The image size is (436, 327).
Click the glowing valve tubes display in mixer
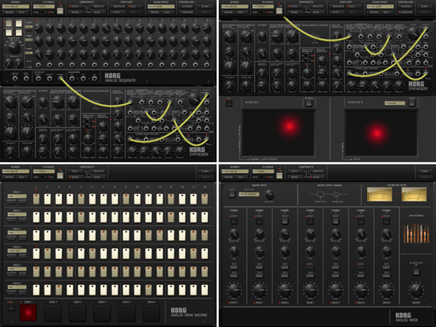click(416, 233)
